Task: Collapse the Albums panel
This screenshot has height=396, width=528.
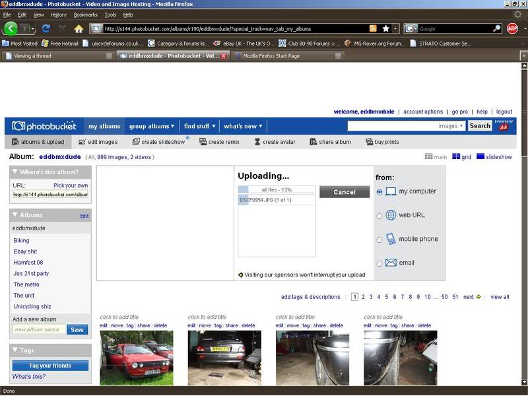Action: click(x=15, y=214)
